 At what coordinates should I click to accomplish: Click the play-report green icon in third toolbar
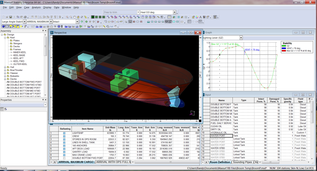coord(81,26)
